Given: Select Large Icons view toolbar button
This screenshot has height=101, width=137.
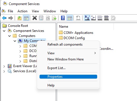Looking at the screenshot, I should point(87,18).
